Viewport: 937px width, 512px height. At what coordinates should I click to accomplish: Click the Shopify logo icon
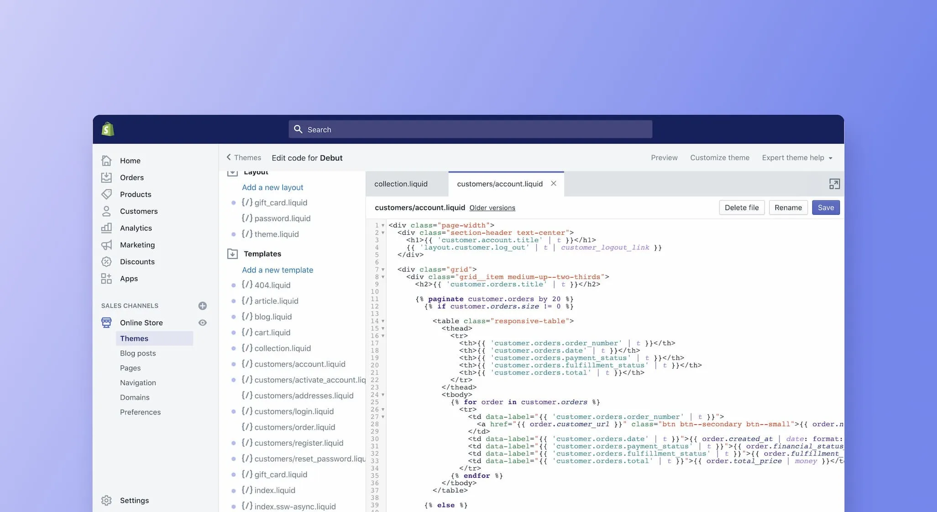pyautogui.click(x=108, y=129)
